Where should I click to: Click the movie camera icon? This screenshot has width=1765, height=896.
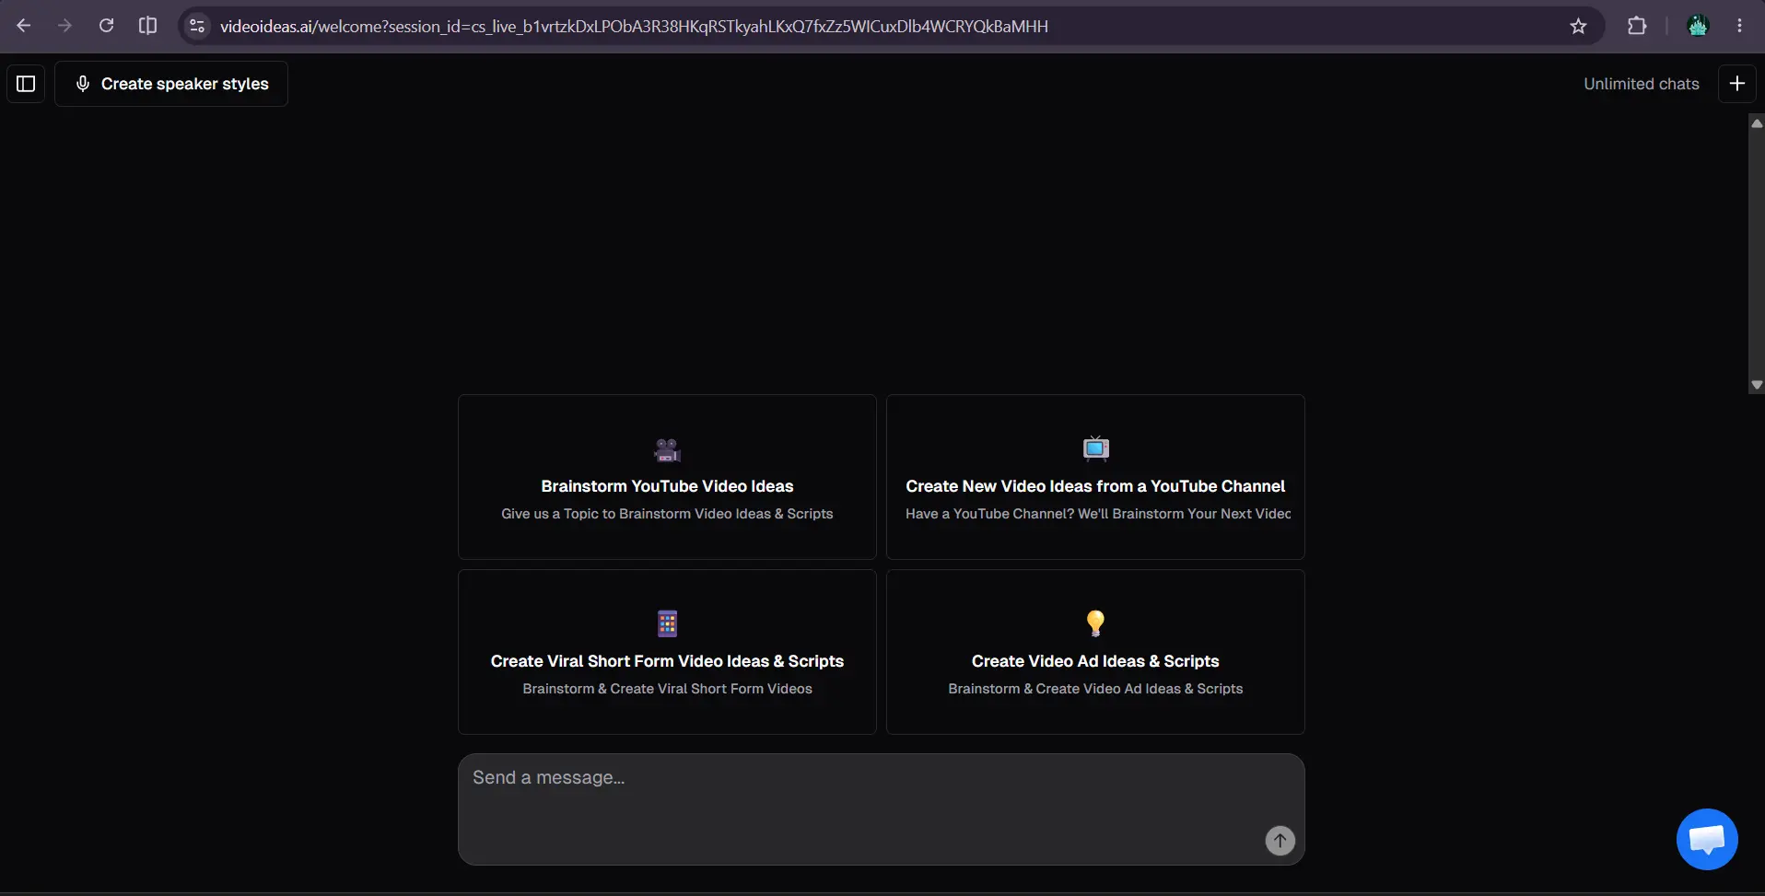667,449
